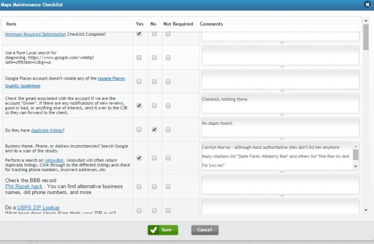
Task: Check Yes for Pure Local search row
Action: coord(139,57)
